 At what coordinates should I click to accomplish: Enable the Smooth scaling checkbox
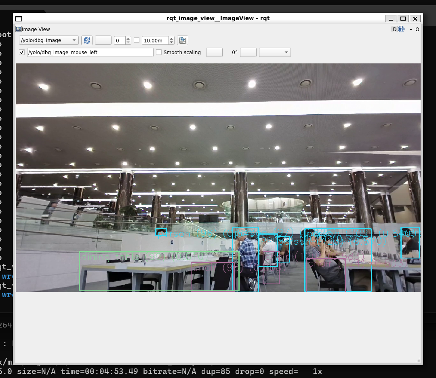coord(159,52)
